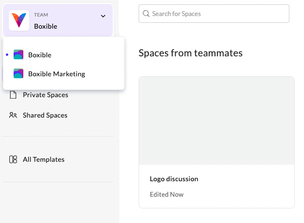
Task: Open the All Templates page
Action: 43,159
